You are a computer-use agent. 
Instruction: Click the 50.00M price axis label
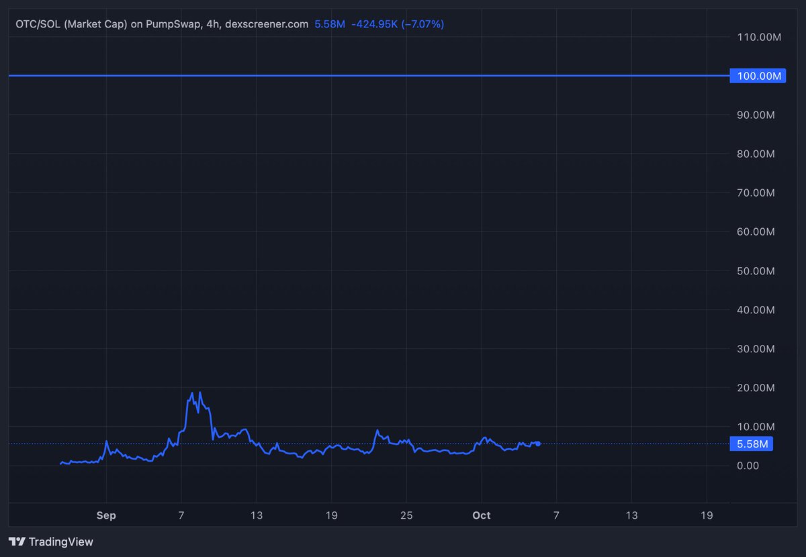[x=756, y=270]
